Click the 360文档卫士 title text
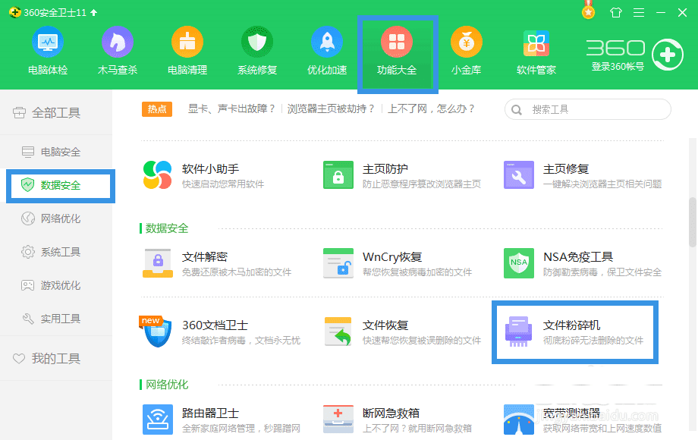698x440 pixels. coord(215,325)
